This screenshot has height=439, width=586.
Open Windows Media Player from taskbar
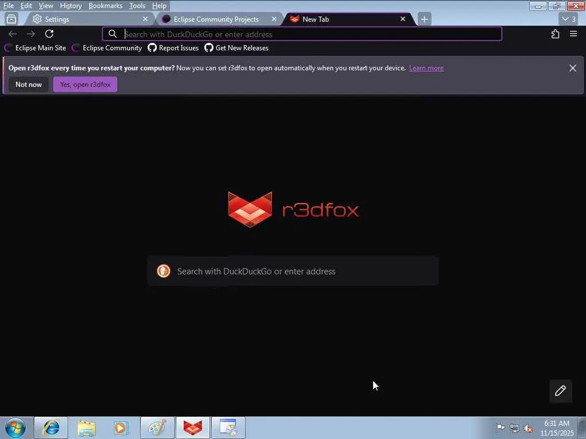[121, 428]
